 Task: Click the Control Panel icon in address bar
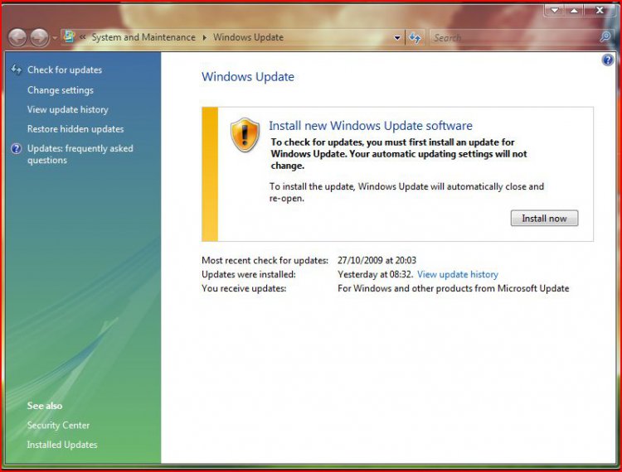coord(70,36)
